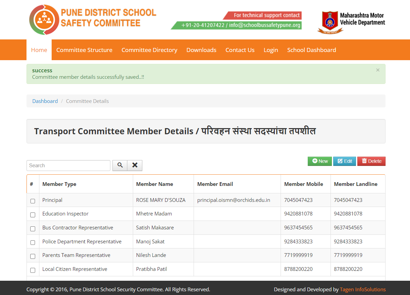The image size is (410, 295).
Task: Click the Dashboard breadcrumb link
Action: (45, 101)
